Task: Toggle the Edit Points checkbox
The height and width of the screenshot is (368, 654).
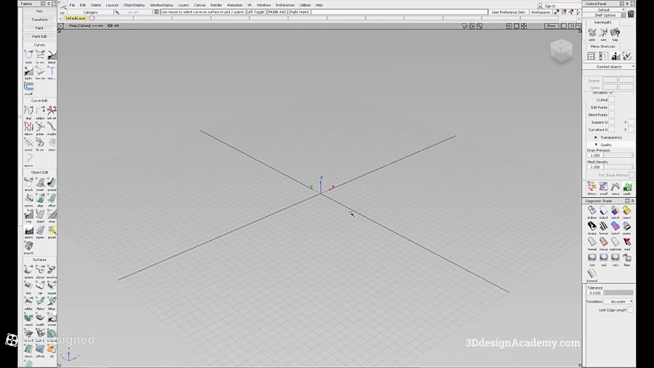Action: click(611, 107)
